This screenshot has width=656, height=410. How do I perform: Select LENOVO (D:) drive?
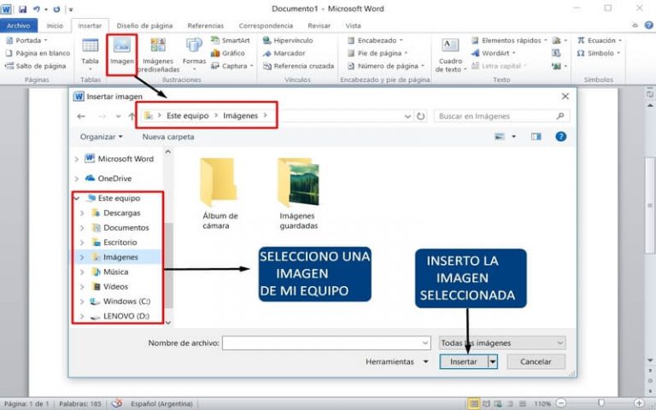126,316
